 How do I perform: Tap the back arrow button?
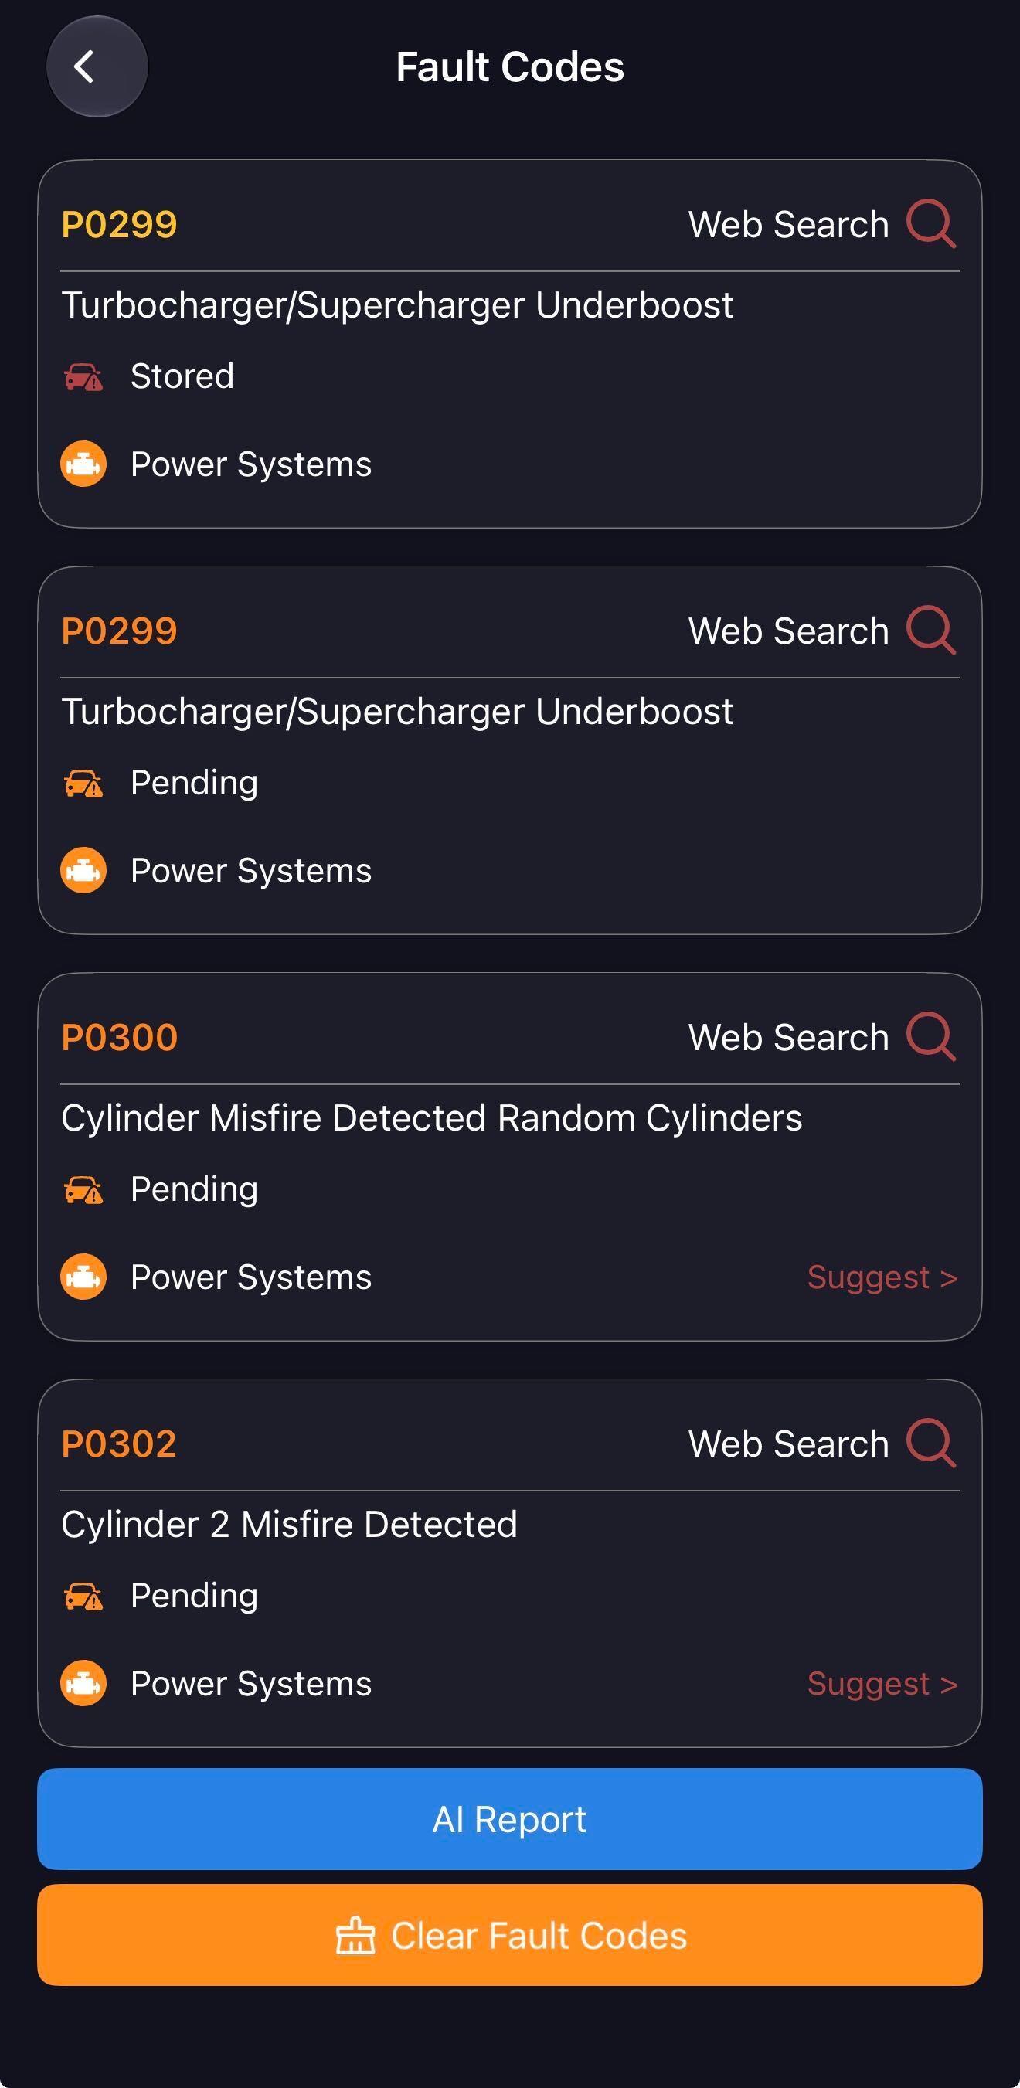tap(97, 66)
